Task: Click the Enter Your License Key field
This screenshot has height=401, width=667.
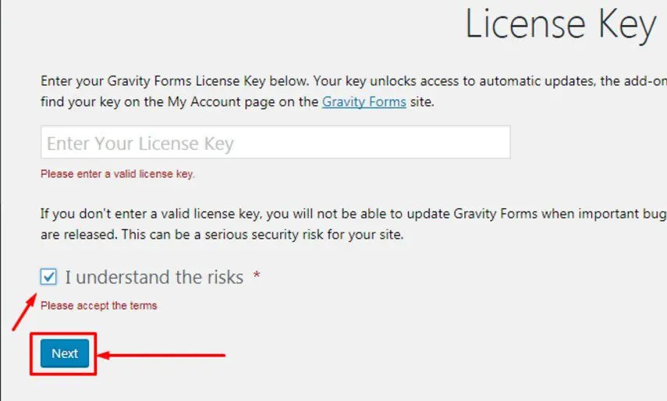Action: tap(275, 144)
